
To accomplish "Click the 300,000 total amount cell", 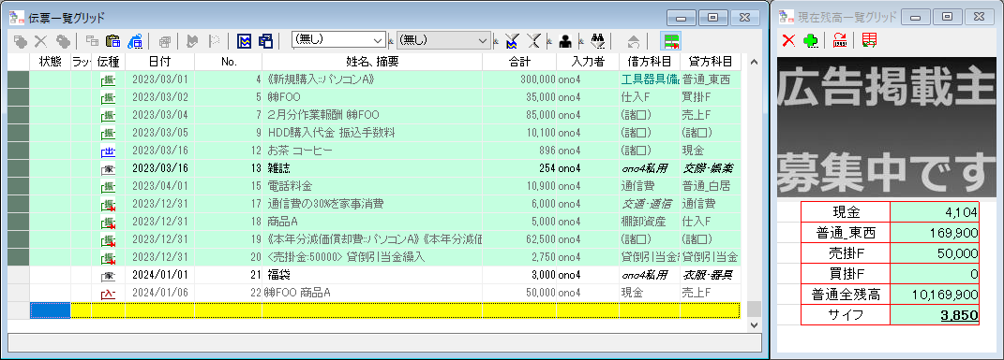I will tap(519, 79).
